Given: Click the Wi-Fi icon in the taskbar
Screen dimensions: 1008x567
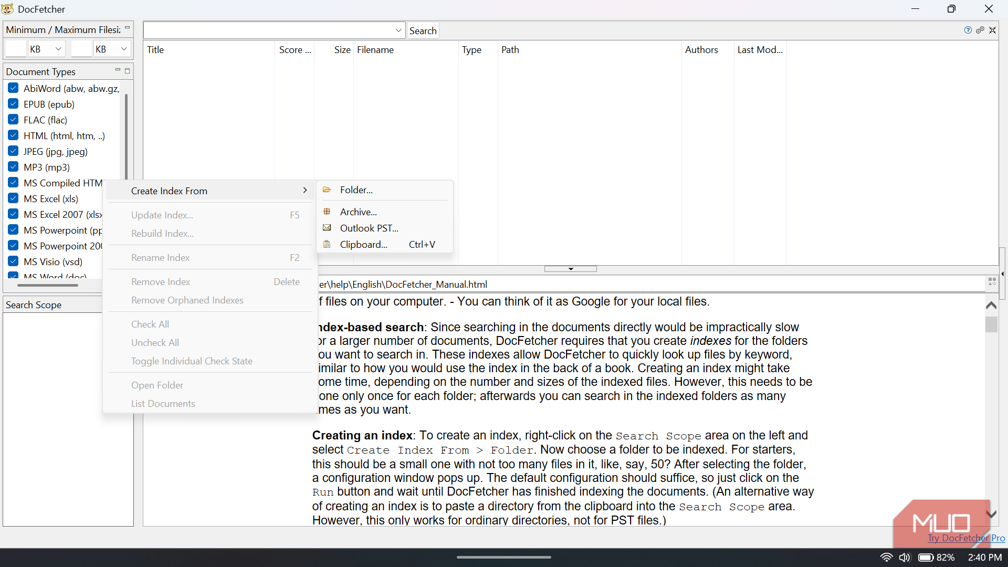Looking at the screenshot, I should pyautogui.click(x=886, y=558).
